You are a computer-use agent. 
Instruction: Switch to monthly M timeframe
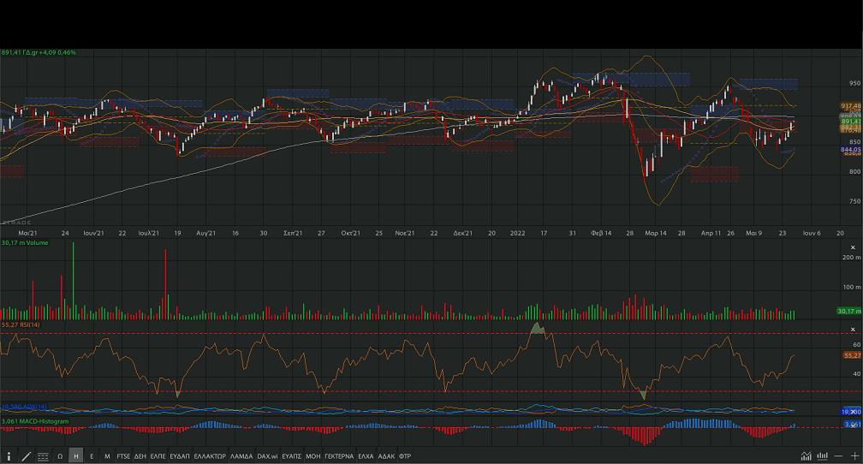pyautogui.click(x=107, y=456)
